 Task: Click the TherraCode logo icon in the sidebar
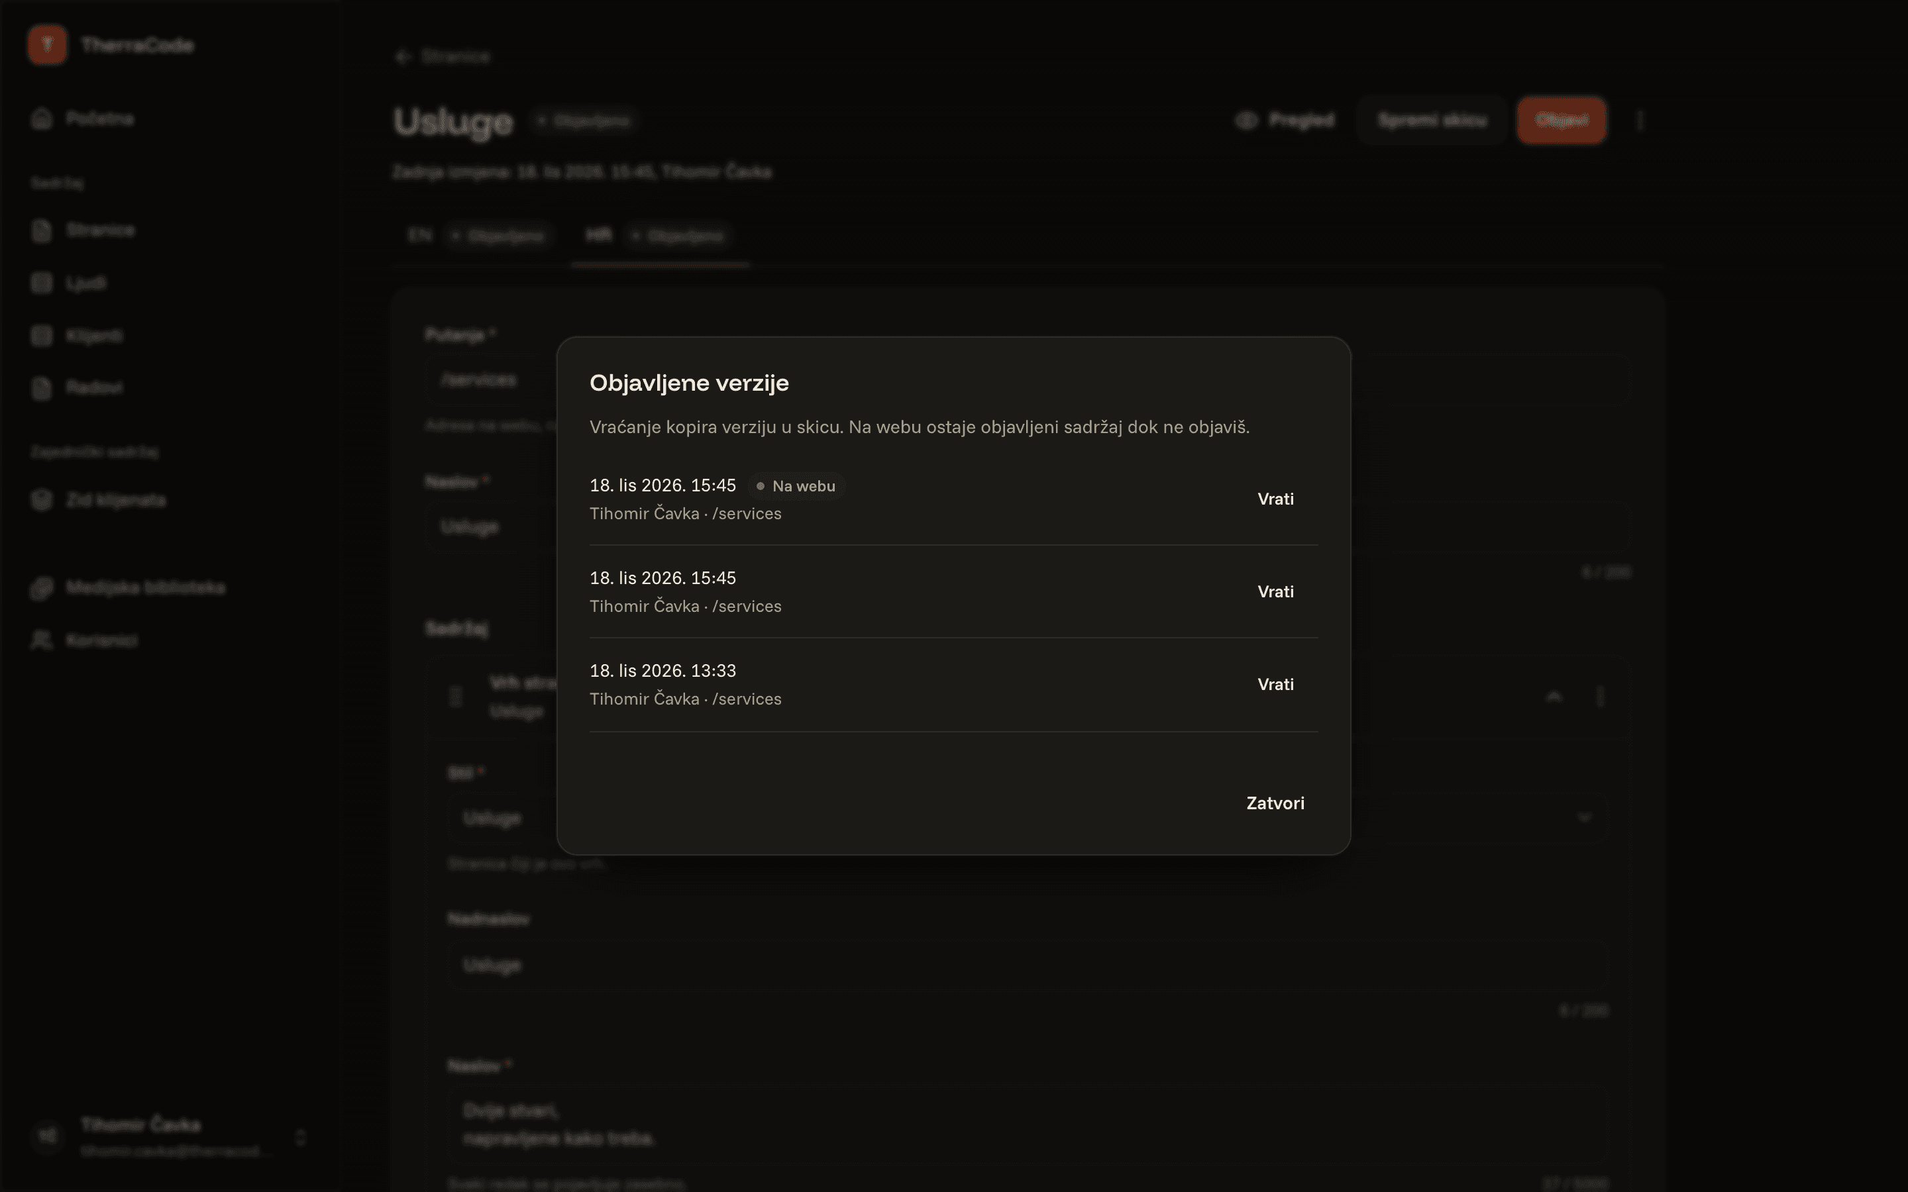point(47,45)
